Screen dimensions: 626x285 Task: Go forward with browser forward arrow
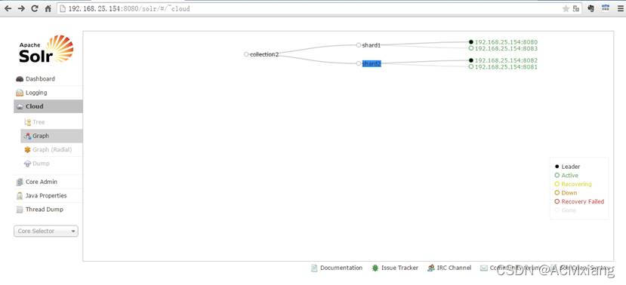pyautogui.click(x=22, y=8)
